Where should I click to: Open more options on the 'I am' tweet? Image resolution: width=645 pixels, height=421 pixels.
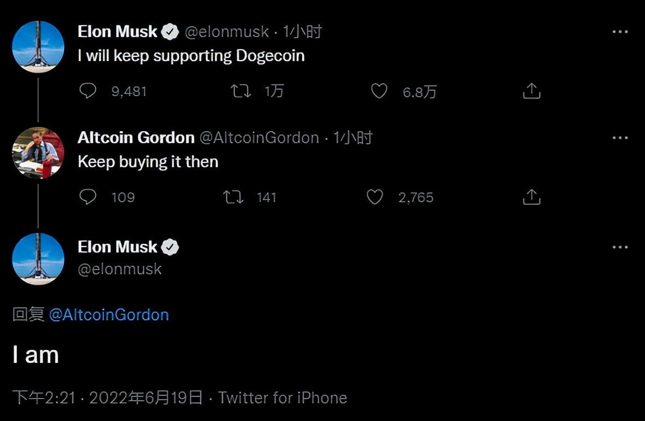coord(620,247)
